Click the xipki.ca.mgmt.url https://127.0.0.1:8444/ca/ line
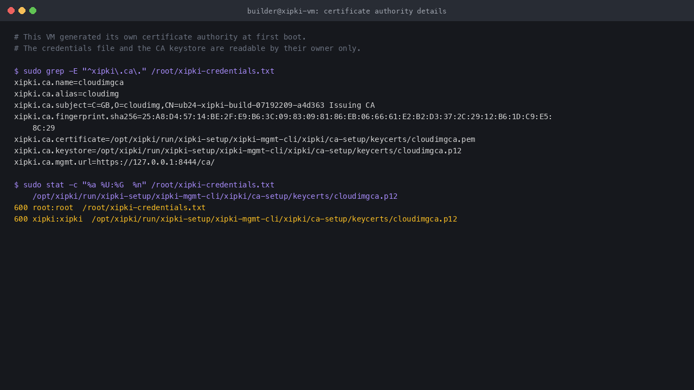 pyautogui.click(x=114, y=162)
